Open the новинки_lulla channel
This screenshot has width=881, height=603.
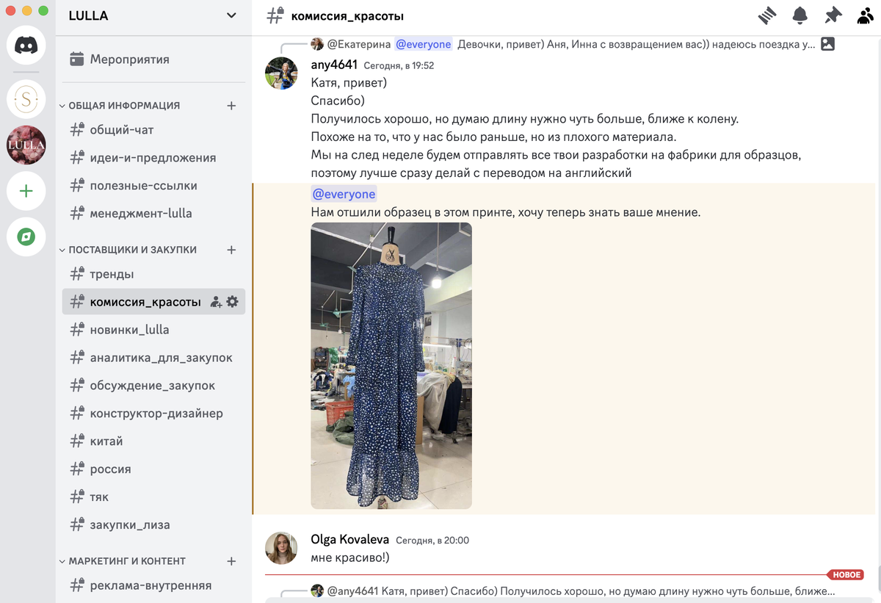click(153, 330)
